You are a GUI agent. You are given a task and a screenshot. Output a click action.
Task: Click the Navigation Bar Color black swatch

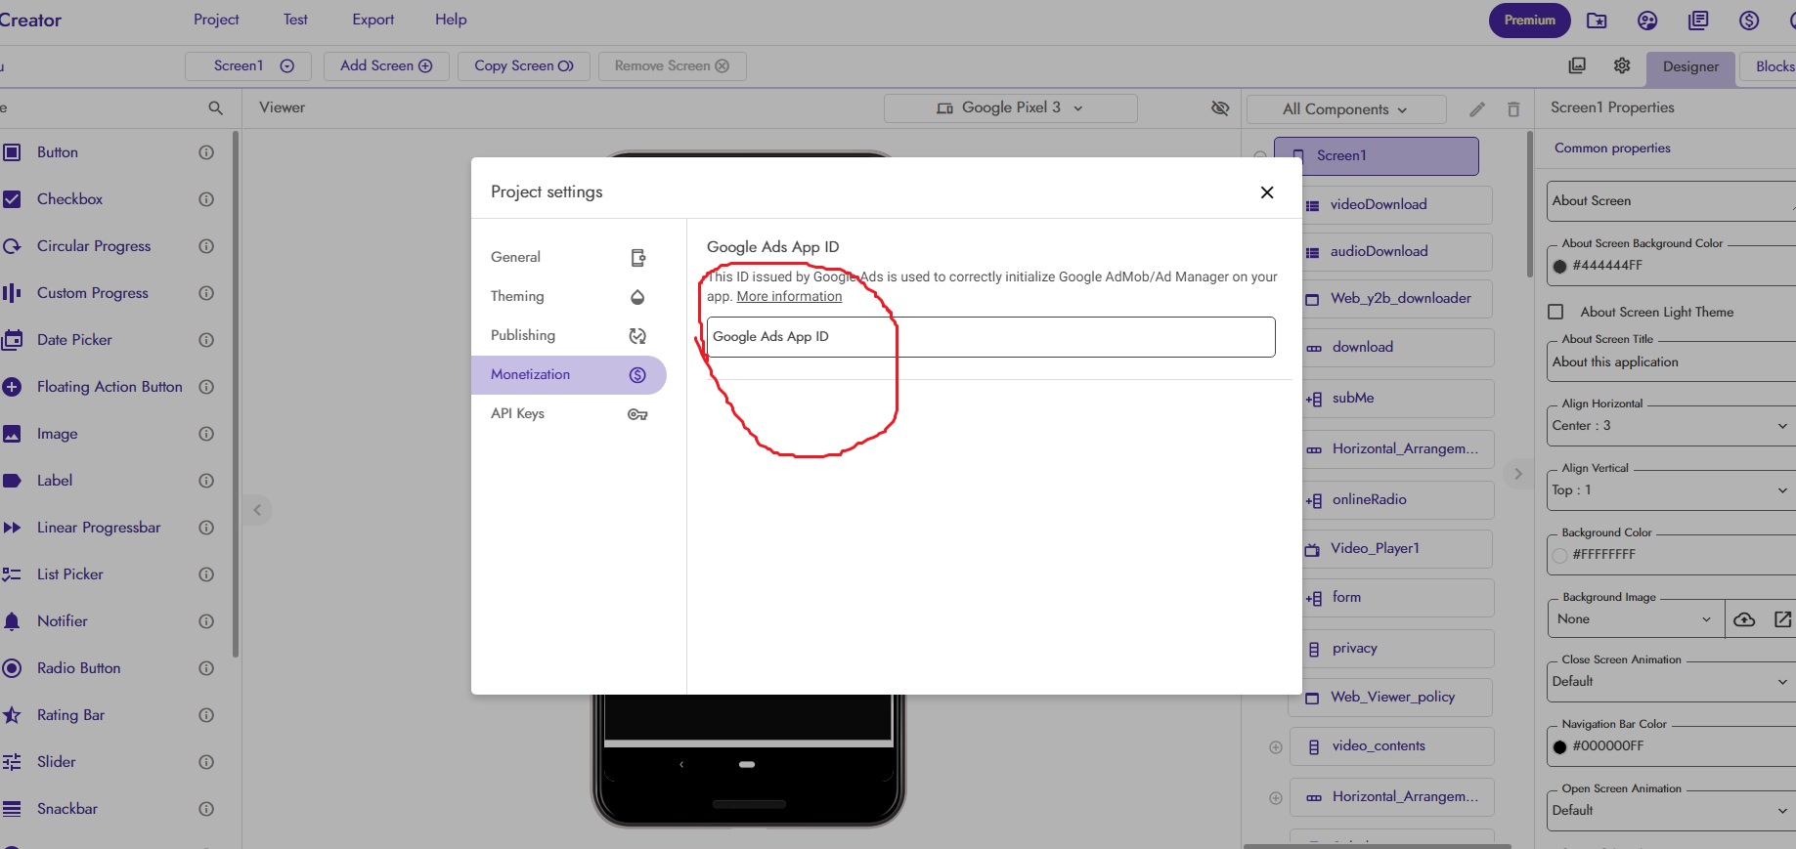[1560, 746]
